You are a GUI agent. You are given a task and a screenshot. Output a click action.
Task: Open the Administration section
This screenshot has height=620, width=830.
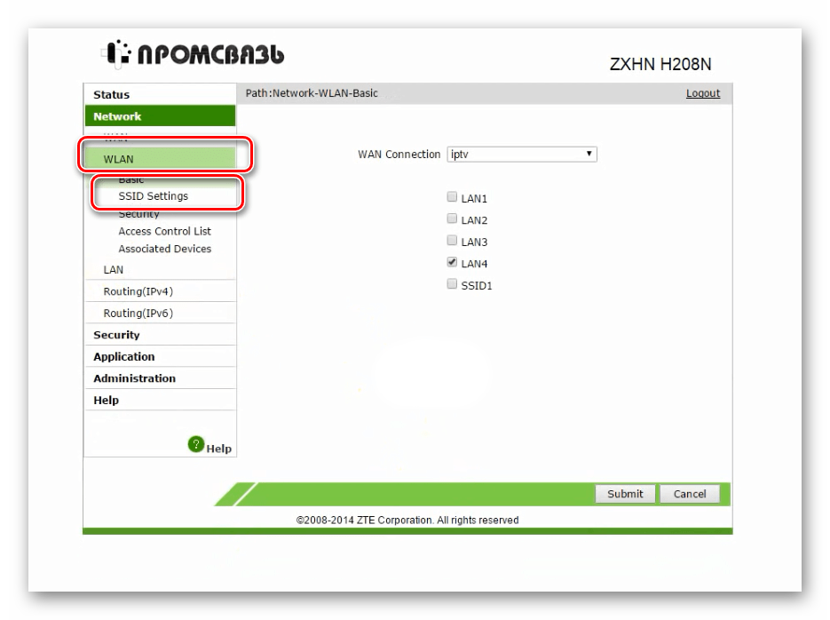[160, 378]
